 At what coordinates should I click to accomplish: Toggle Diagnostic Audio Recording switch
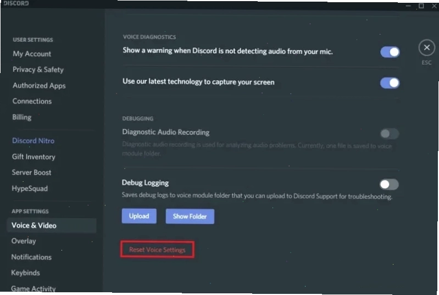389,133
